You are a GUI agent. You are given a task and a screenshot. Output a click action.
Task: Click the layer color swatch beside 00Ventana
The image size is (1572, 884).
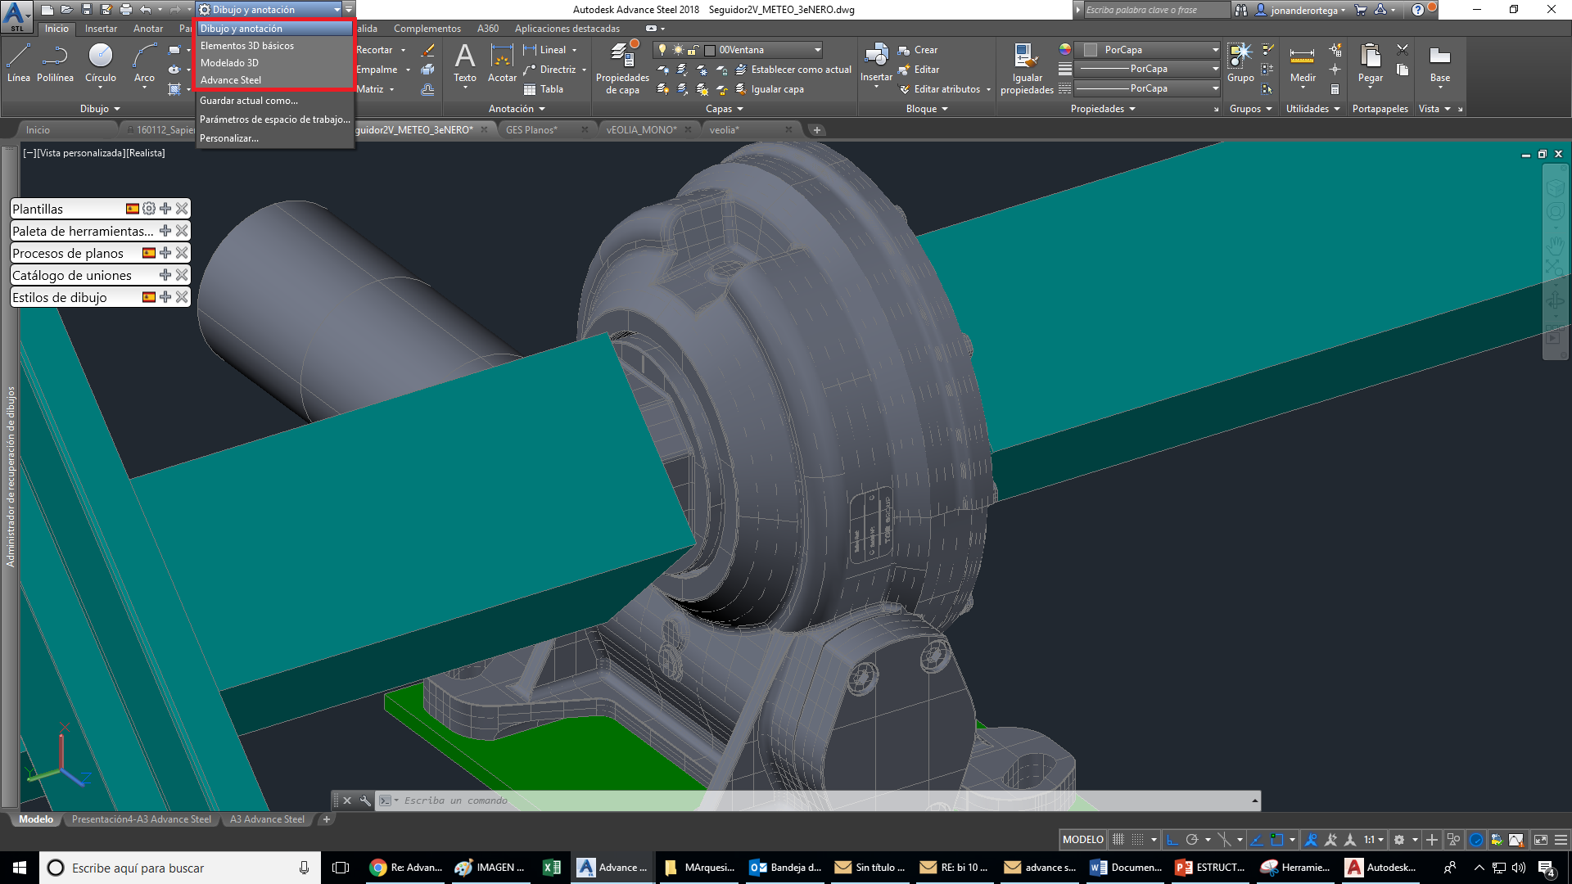point(709,49)
